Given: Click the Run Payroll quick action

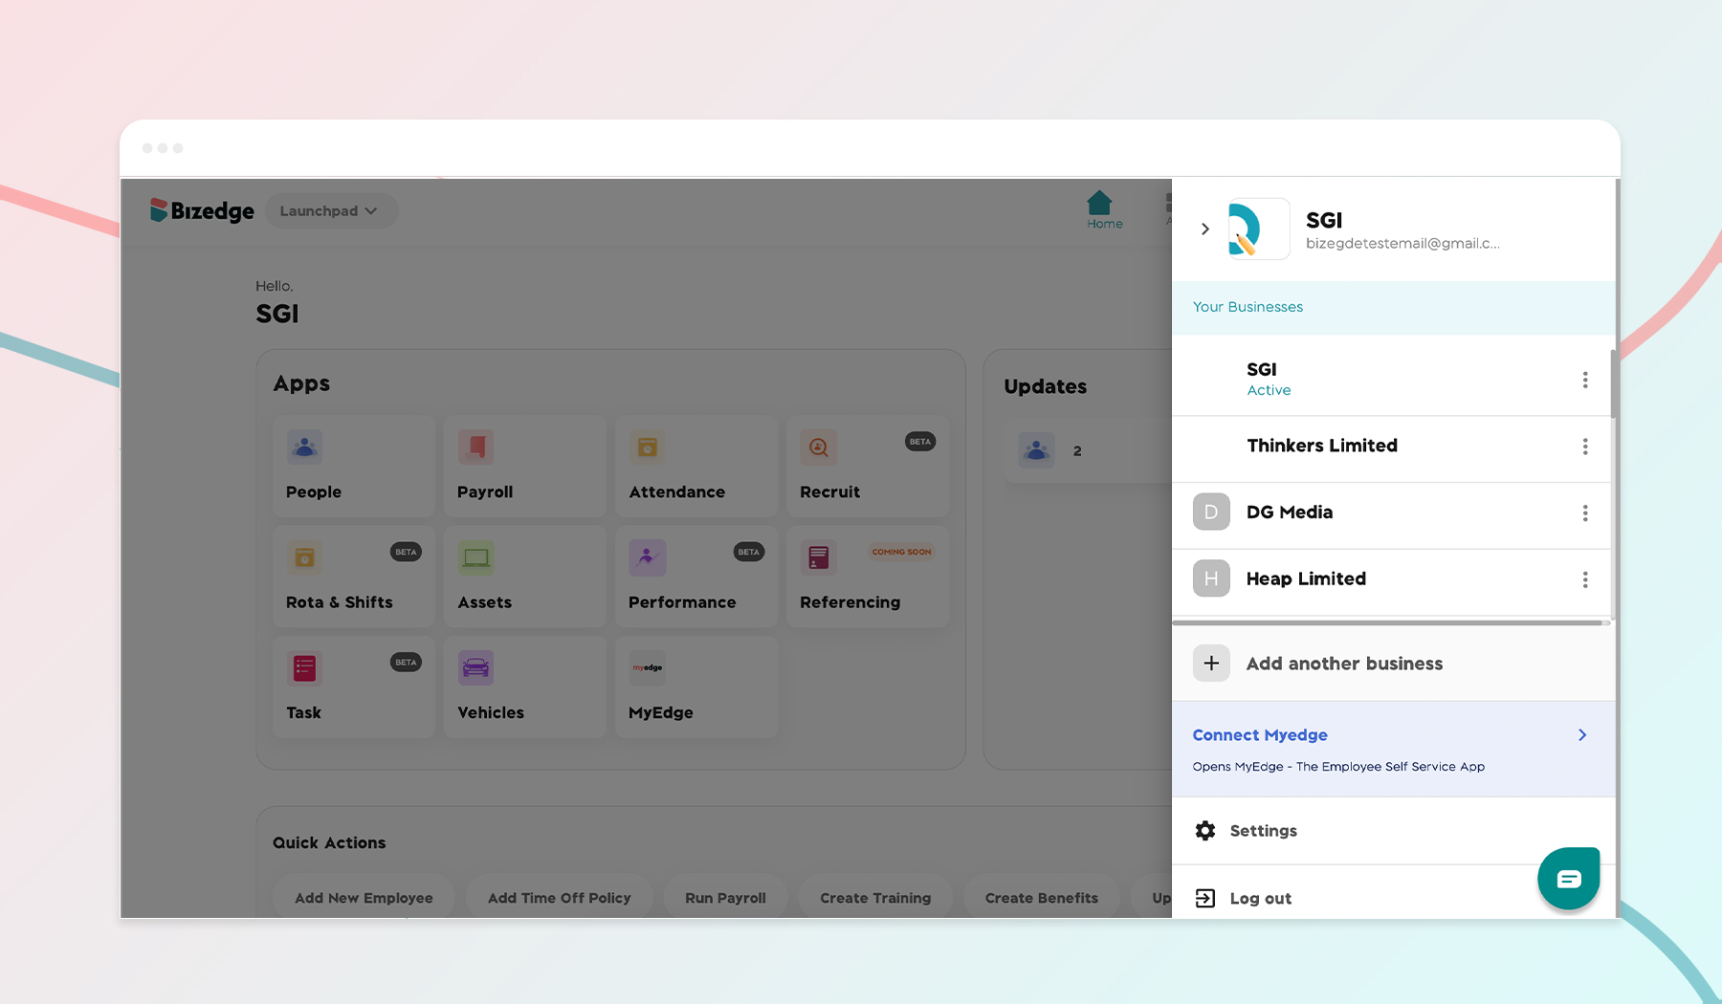Looking at the screenshot, I should [725, 898].
